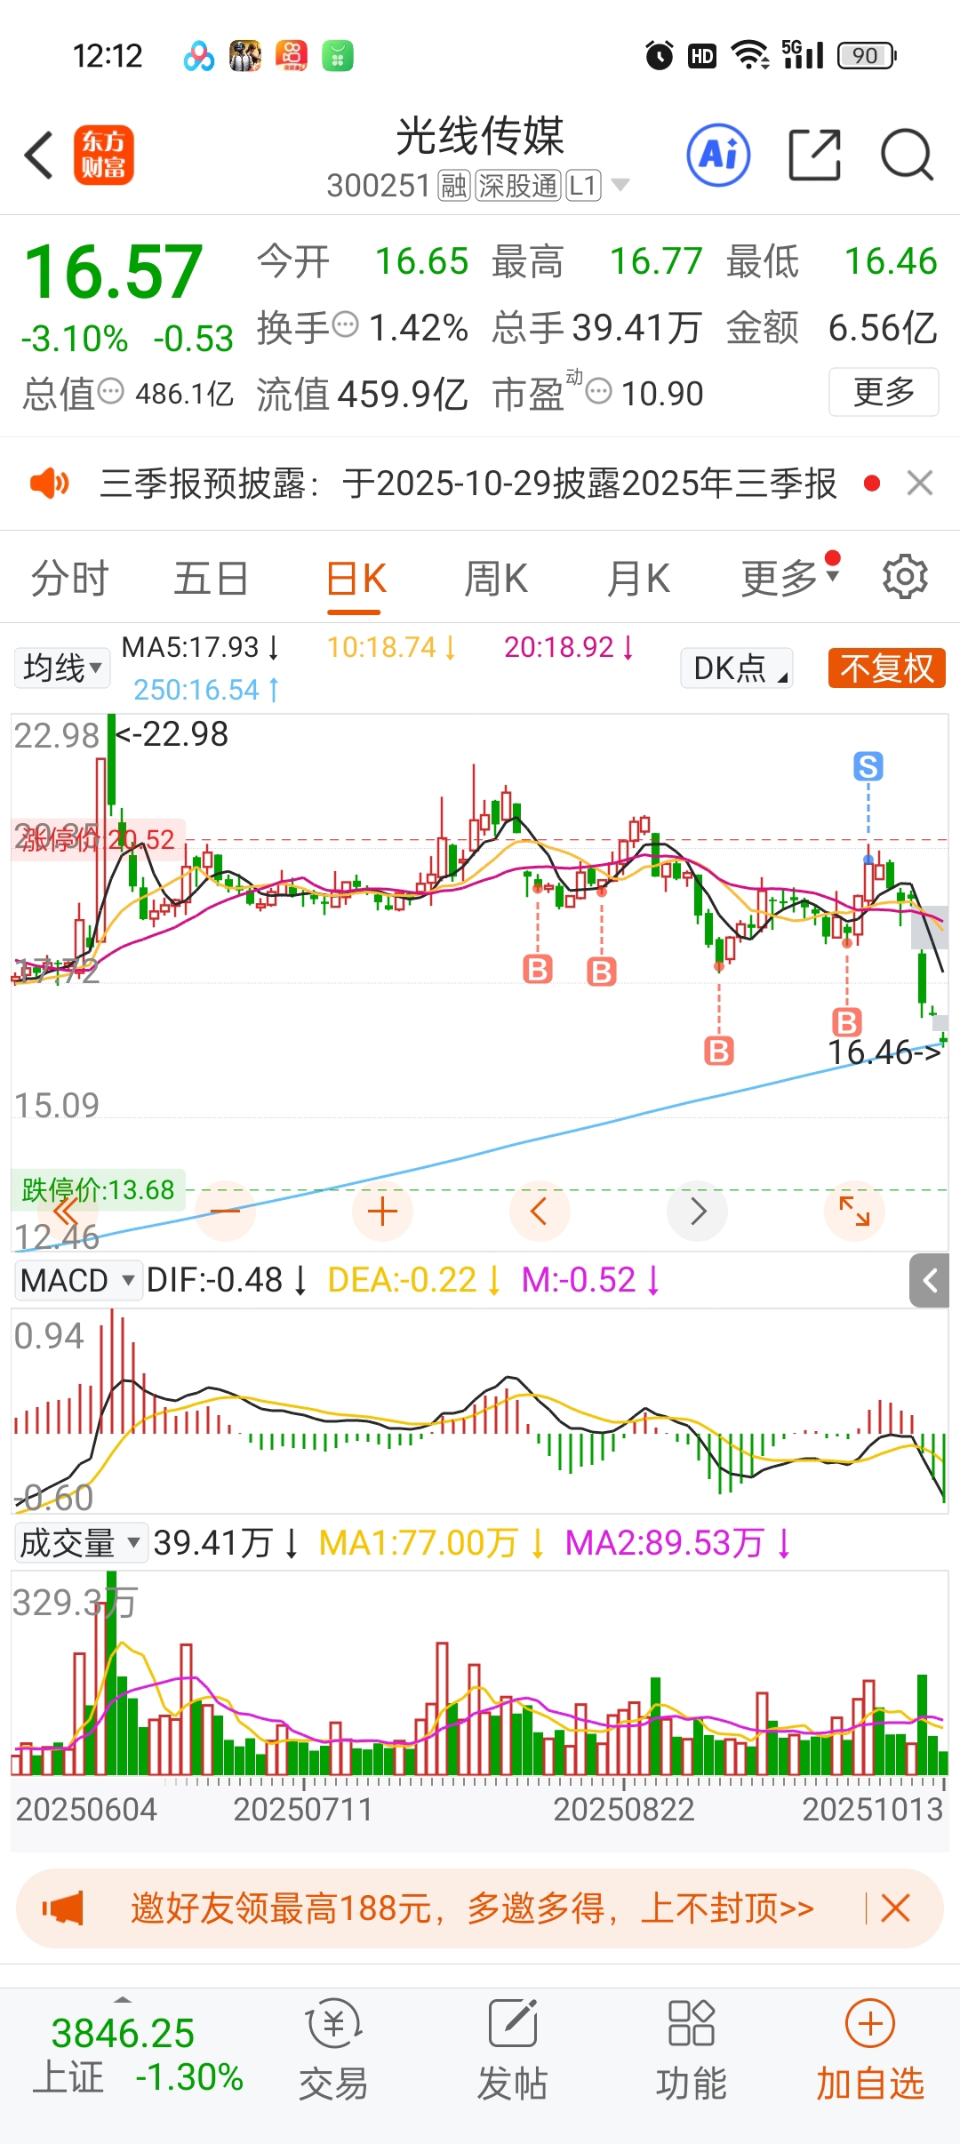The image size is (960, 2144).
Task: Switch to the 月K tab
Action: tap(638, 578)
